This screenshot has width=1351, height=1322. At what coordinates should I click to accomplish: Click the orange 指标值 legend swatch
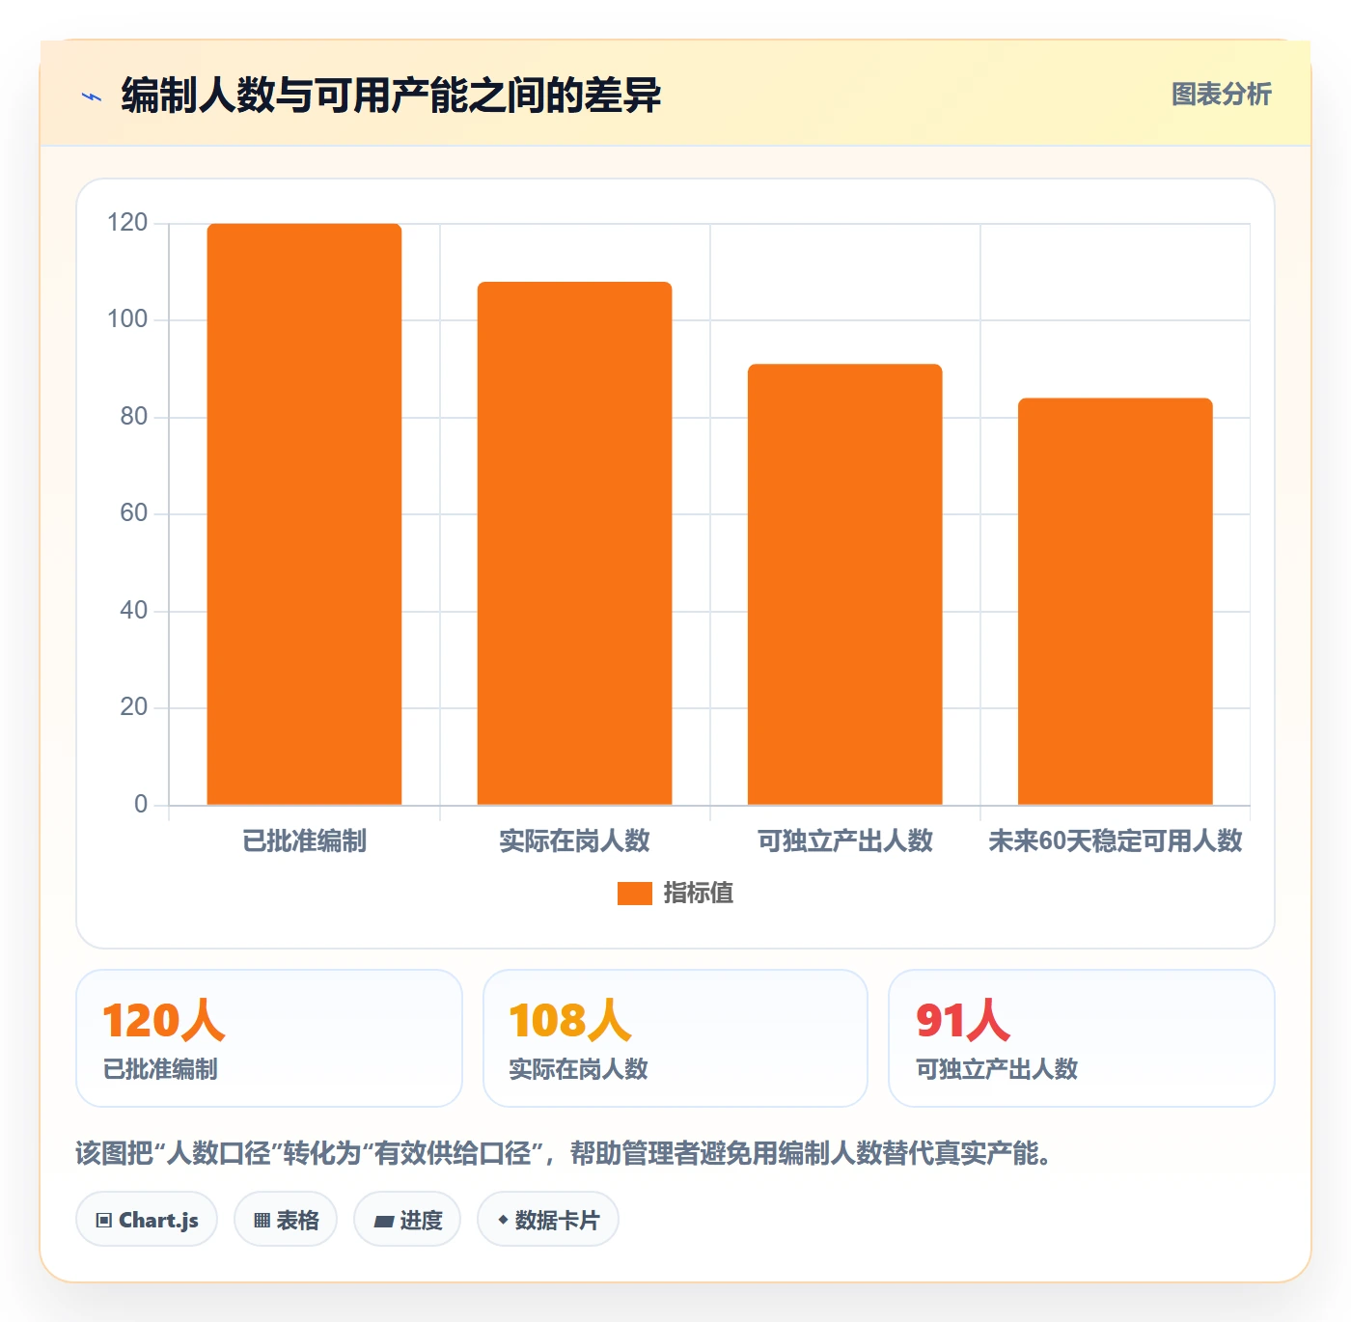click(x=634, y=894)
